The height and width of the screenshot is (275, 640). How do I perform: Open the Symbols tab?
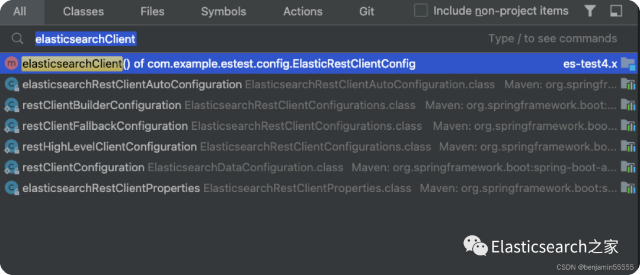click(x=223, y=11)
